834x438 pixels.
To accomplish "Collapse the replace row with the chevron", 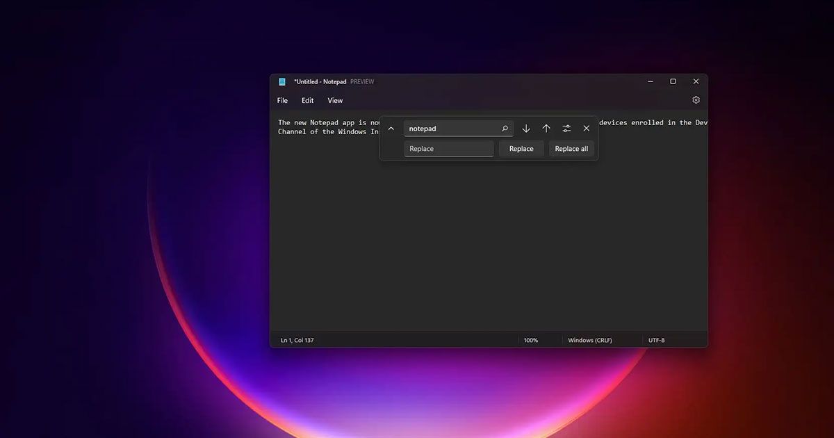I will pyautogui.click(x=391, y=128).
